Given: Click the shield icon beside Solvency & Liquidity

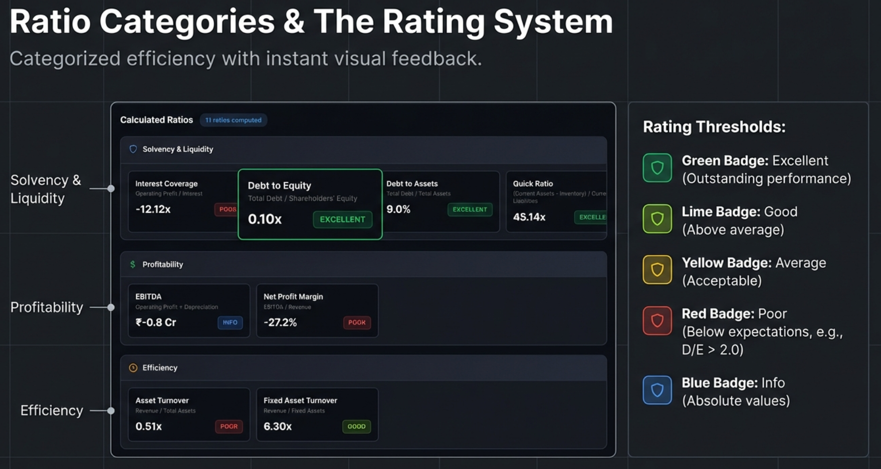Looking at the screenshot, I should (133, 149).
